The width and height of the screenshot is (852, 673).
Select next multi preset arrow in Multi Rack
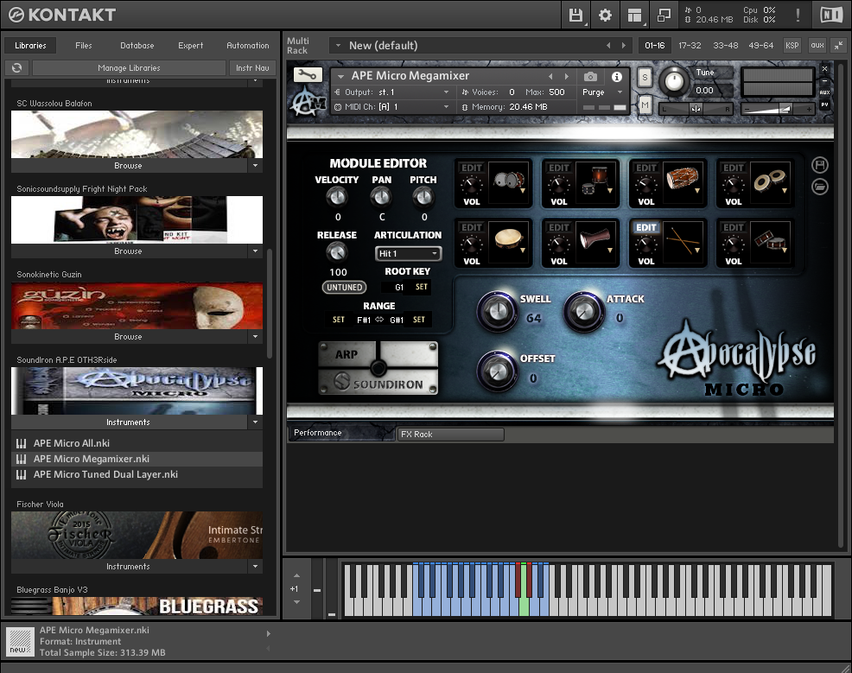click(x=624, y=46)
